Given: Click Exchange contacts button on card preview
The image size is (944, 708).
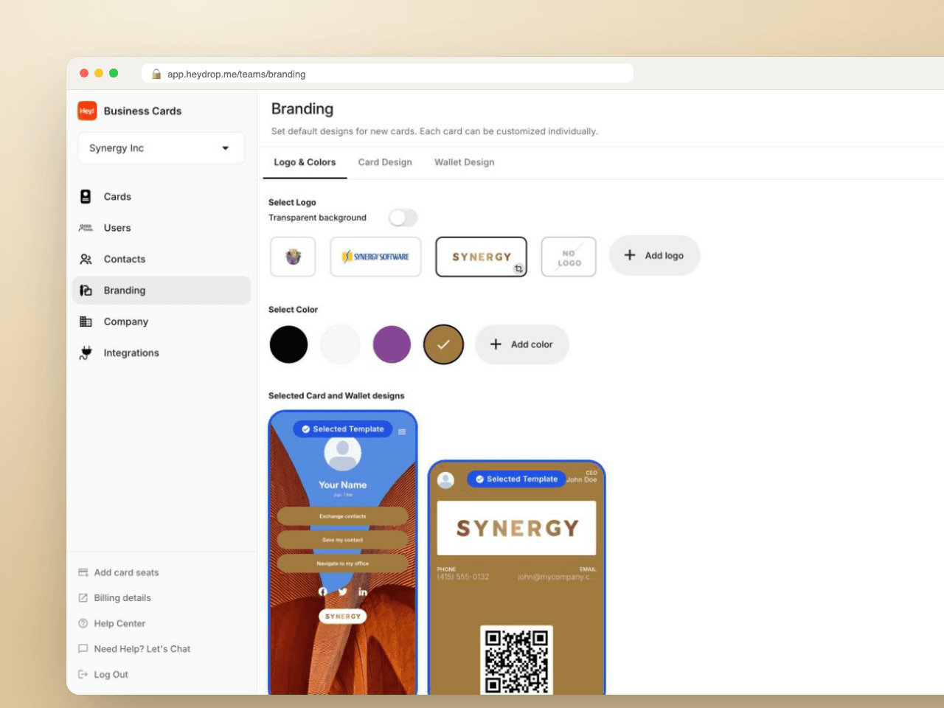Looking at the screenshot, I should tap(343, 516).
